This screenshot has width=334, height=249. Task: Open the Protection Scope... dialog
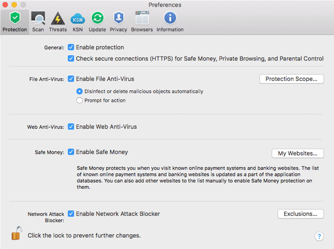292,79
